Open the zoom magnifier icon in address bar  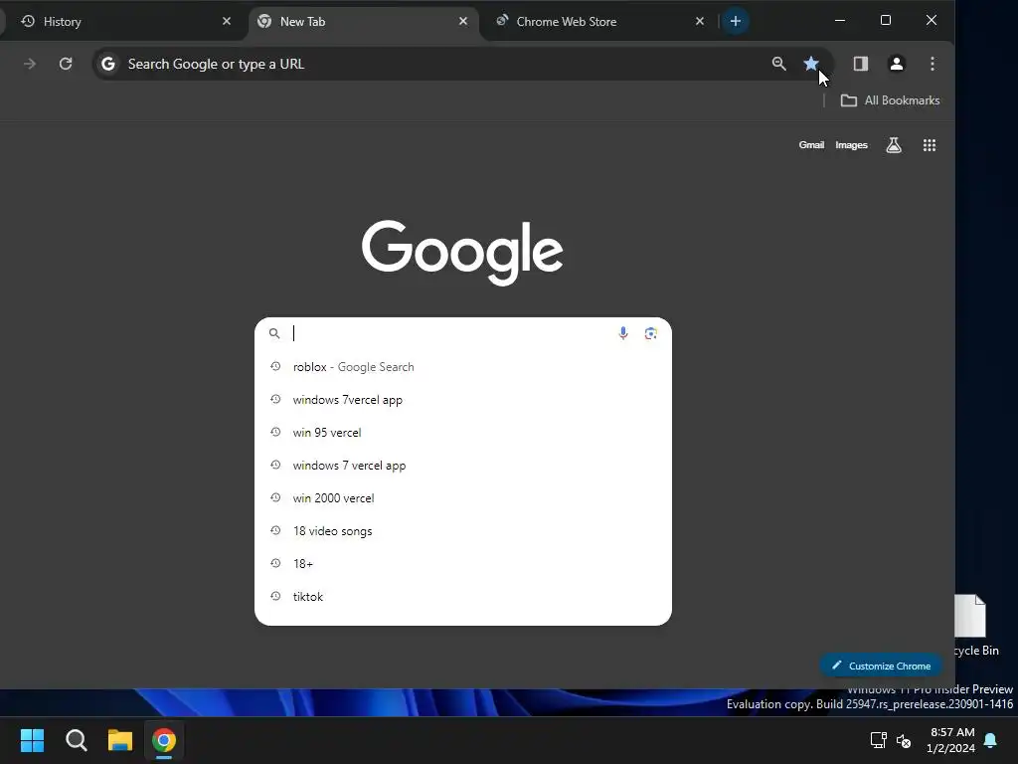point(779,64)
